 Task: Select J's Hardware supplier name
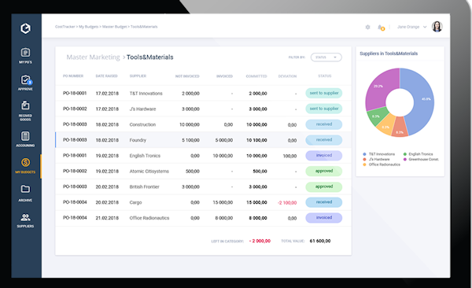pyautogui.click(x=142, y=109)
